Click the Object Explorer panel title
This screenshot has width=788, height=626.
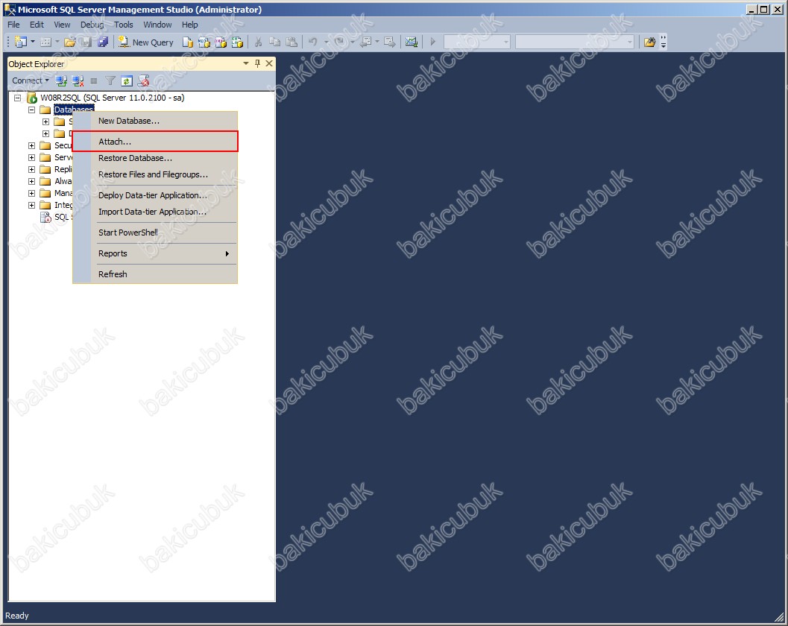[37, 64]
